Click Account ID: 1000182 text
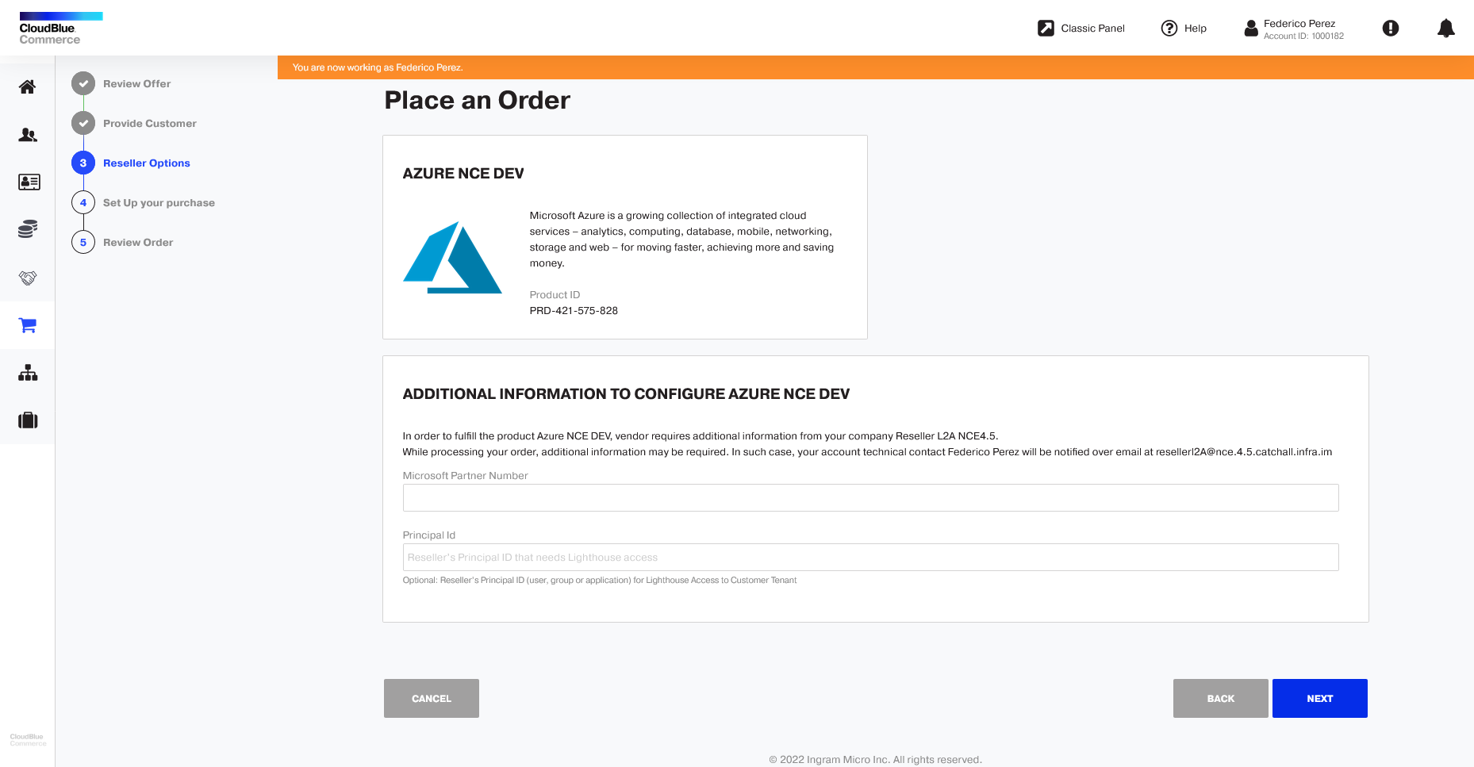The width and height of the screenshot is (1474, 767). [x=1303, y=36]
